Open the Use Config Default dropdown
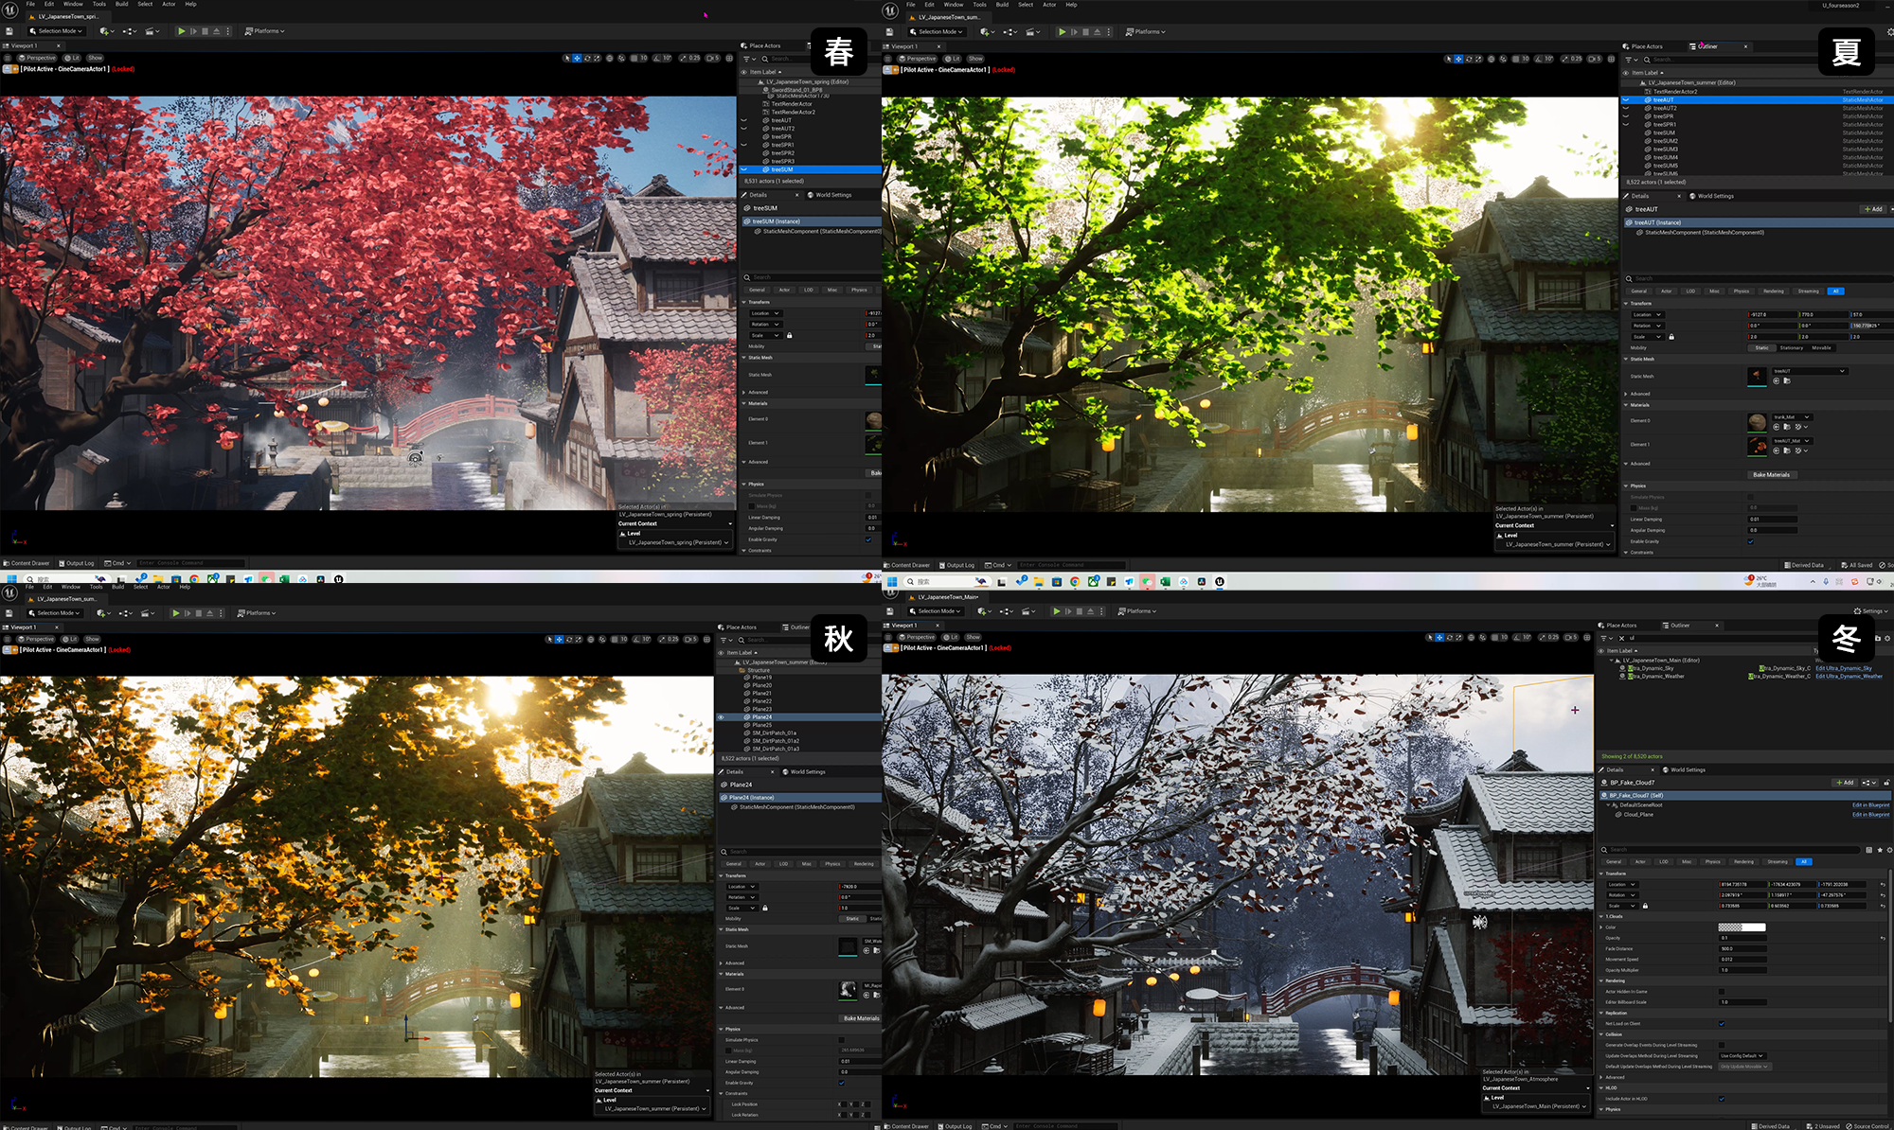 tap(1742, 1056)
